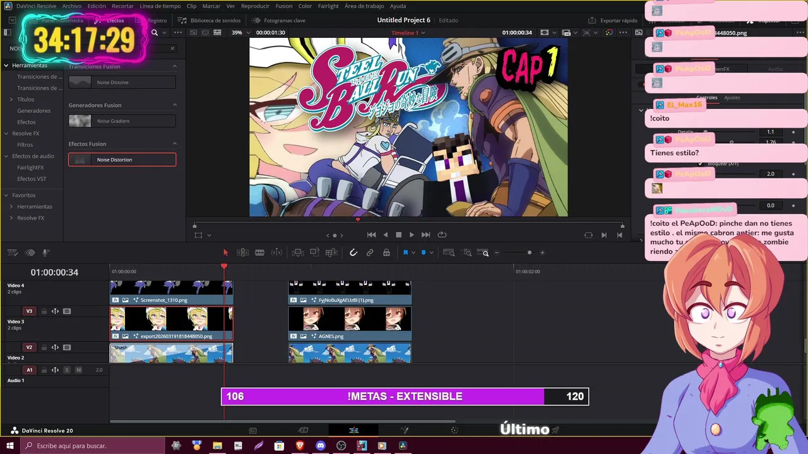Activate the Trim Edit mode tool

[x=242, y=253]
